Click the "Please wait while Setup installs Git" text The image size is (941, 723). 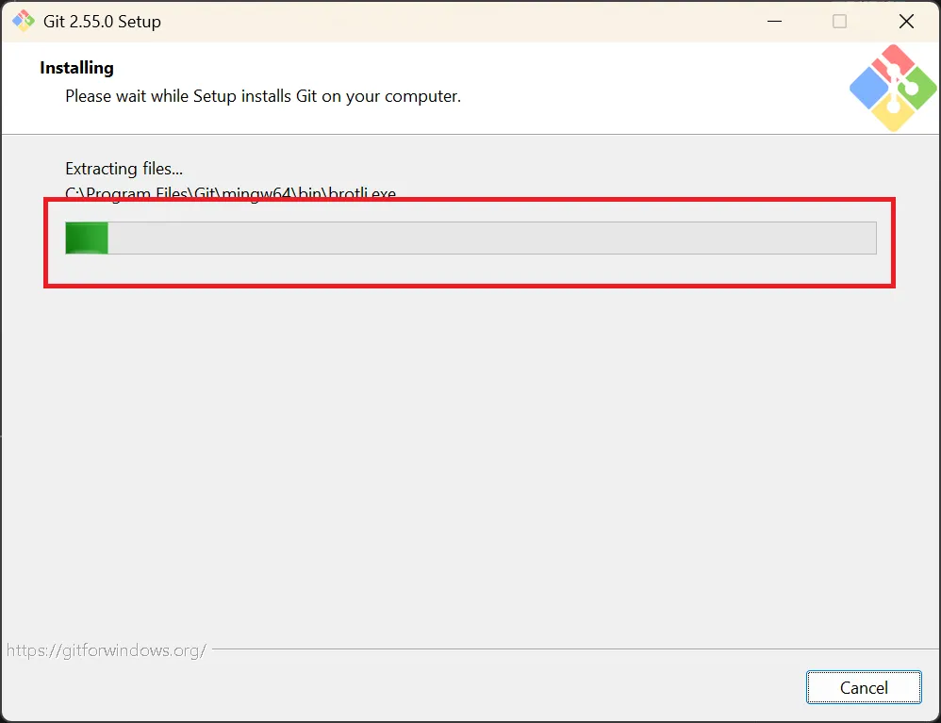tap(263, 96)
